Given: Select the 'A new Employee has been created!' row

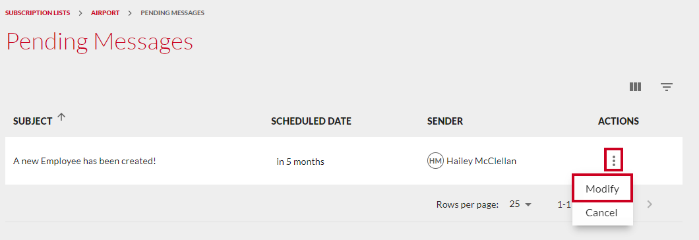Looking at the screenshot, I should coord(344,161).
